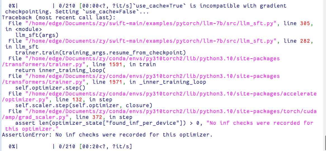Click line number 282 in the traceback
The height and width of the screenshot is (151, 326).
coord(305,41)
